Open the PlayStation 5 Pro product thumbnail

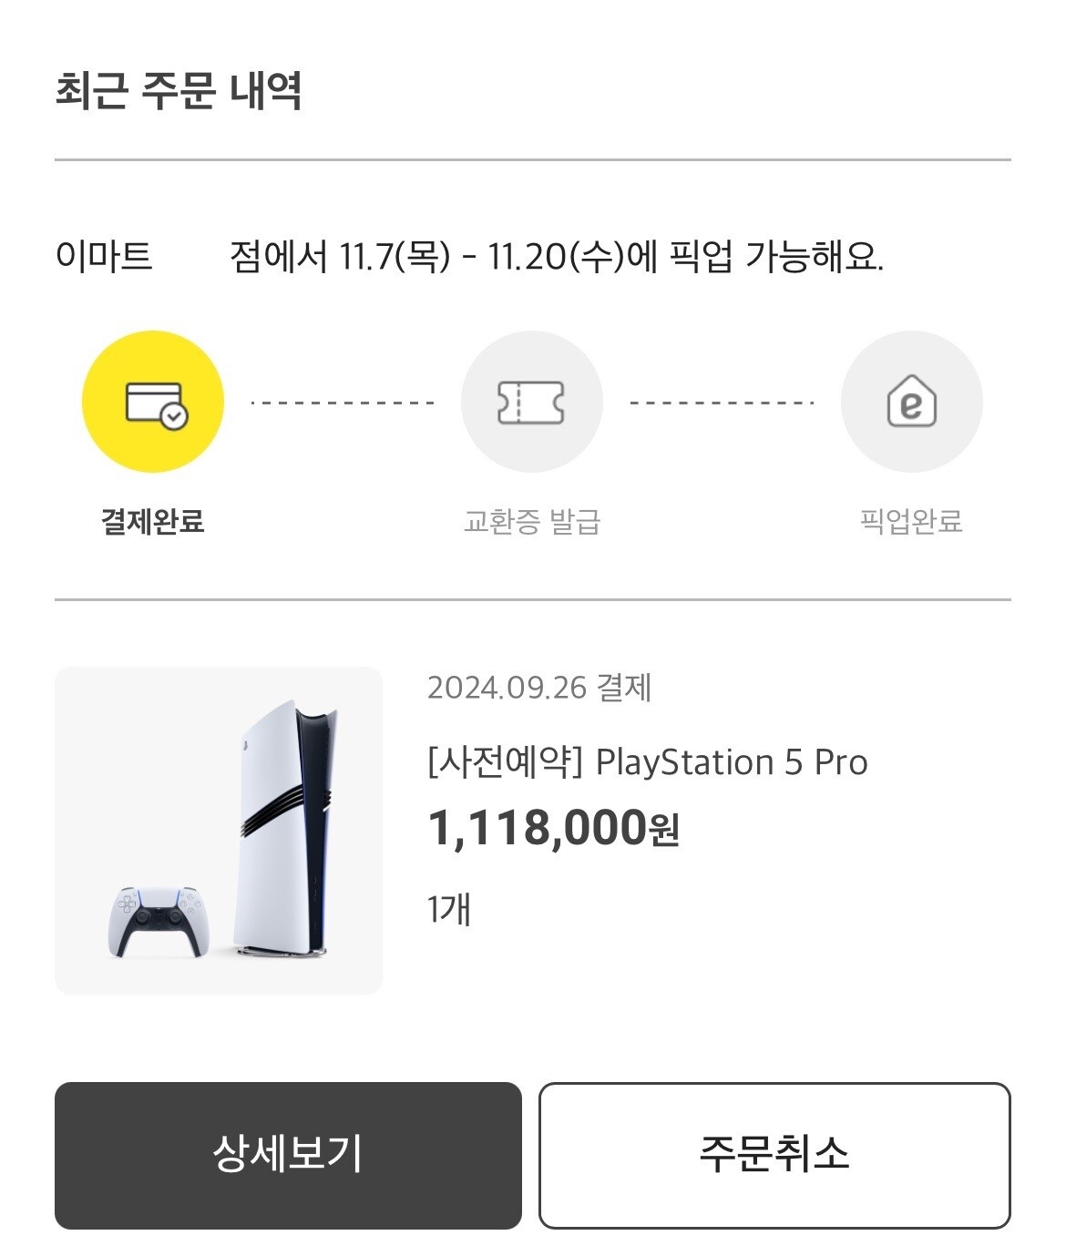coord(219,830)
